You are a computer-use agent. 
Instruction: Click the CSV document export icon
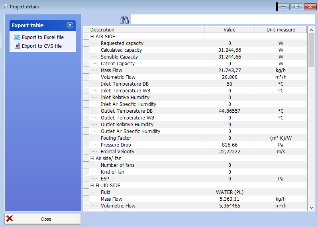pyautogui.click(x=17, y=46)
